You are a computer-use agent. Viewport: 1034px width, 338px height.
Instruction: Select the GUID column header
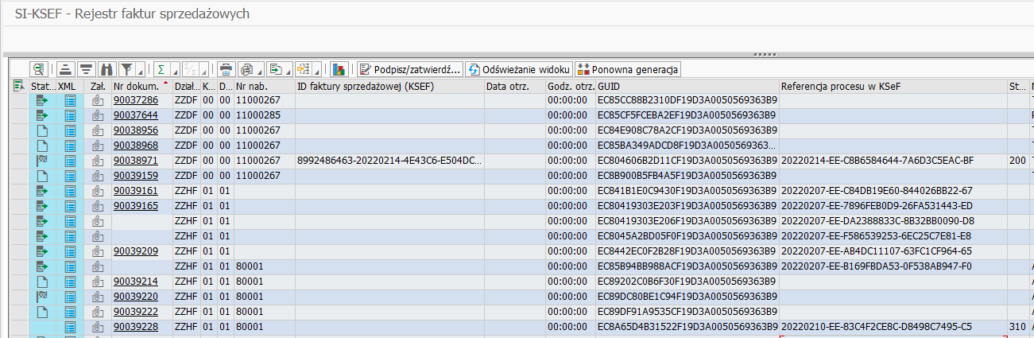pyautogui.click(x=687, y=86)
